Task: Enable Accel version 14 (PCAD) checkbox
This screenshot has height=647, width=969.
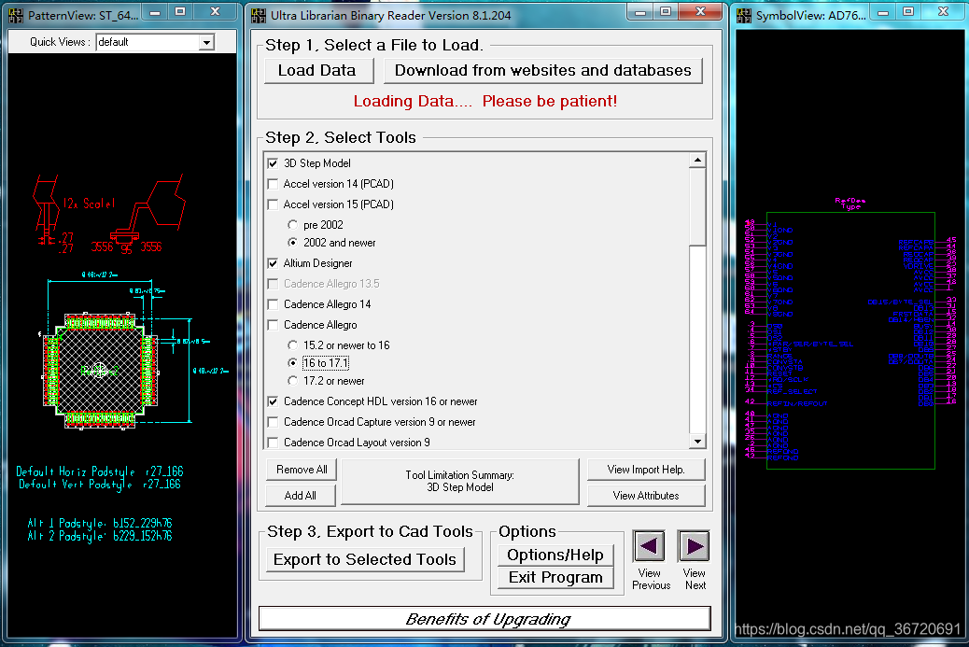Action: (274, 184)
